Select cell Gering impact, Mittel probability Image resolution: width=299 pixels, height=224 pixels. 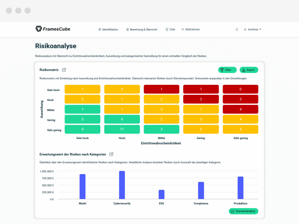pyautogui.click(x=161, y=119)
